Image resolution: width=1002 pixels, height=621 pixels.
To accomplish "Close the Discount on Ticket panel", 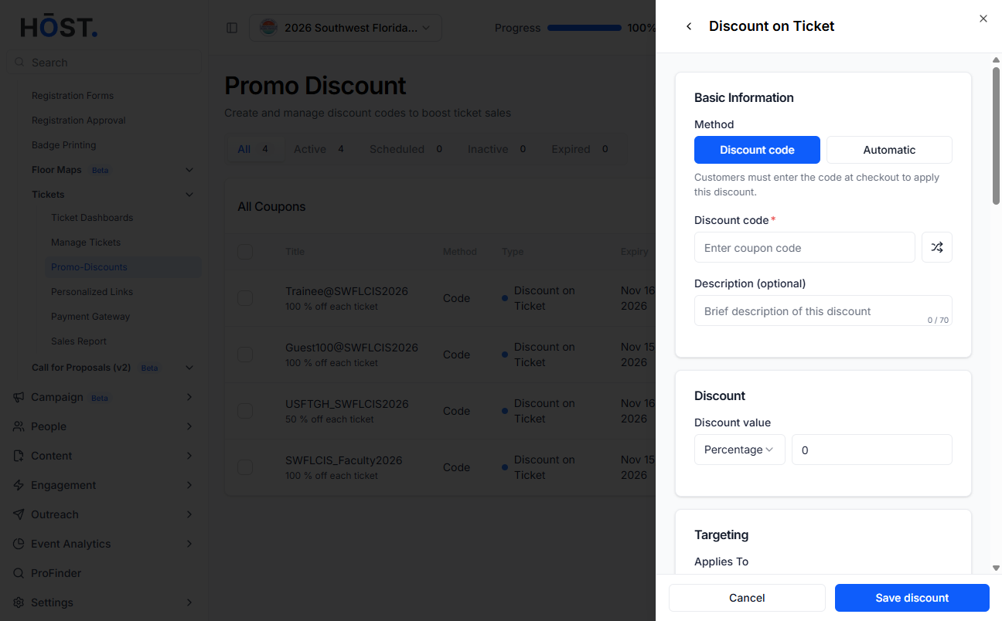I will 983,19.
